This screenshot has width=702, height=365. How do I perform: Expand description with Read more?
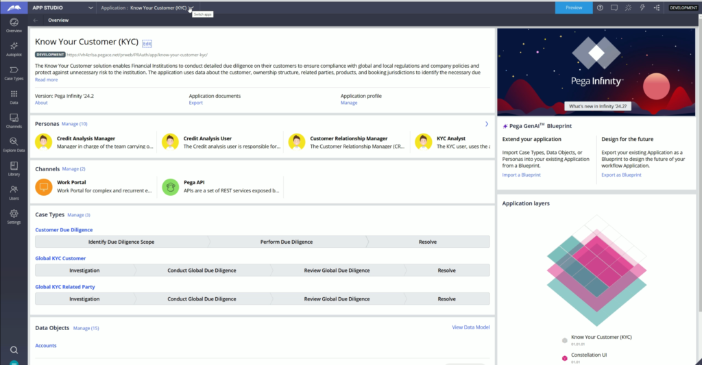46,79
